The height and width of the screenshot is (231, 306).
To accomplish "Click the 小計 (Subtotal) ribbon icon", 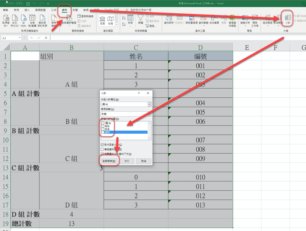I will (288, 19).
